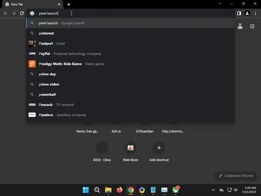The height and width of the screenshot is (196, 261).
Task: Open the Windows Start menu
Action: [86, 190]
